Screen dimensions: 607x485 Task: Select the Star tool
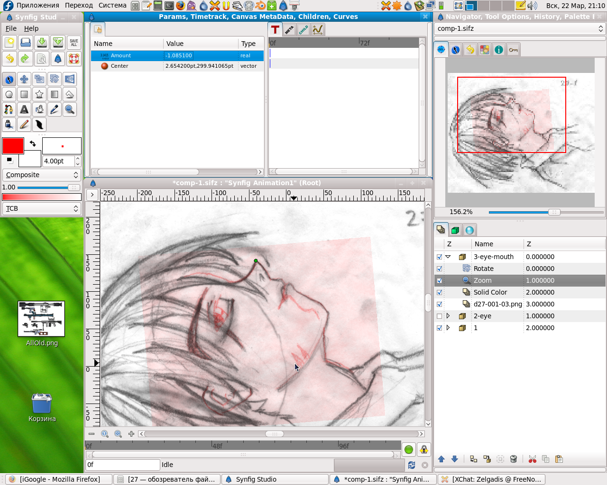(39, 94)
